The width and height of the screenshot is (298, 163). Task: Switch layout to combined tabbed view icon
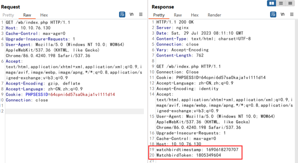(x=290, y=3)
